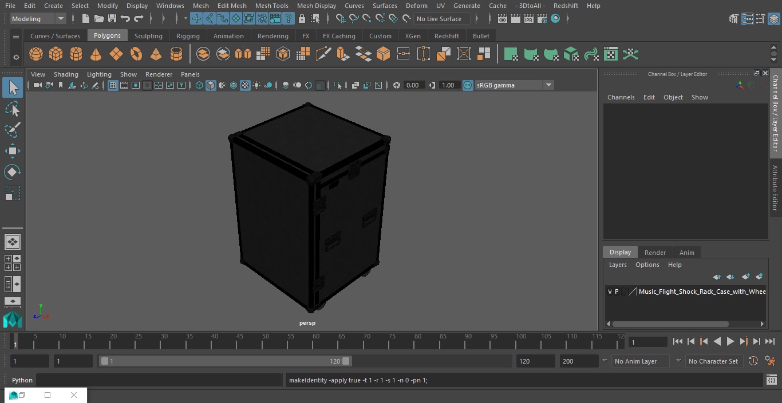Toggle viewport grid display

(113, 85)
